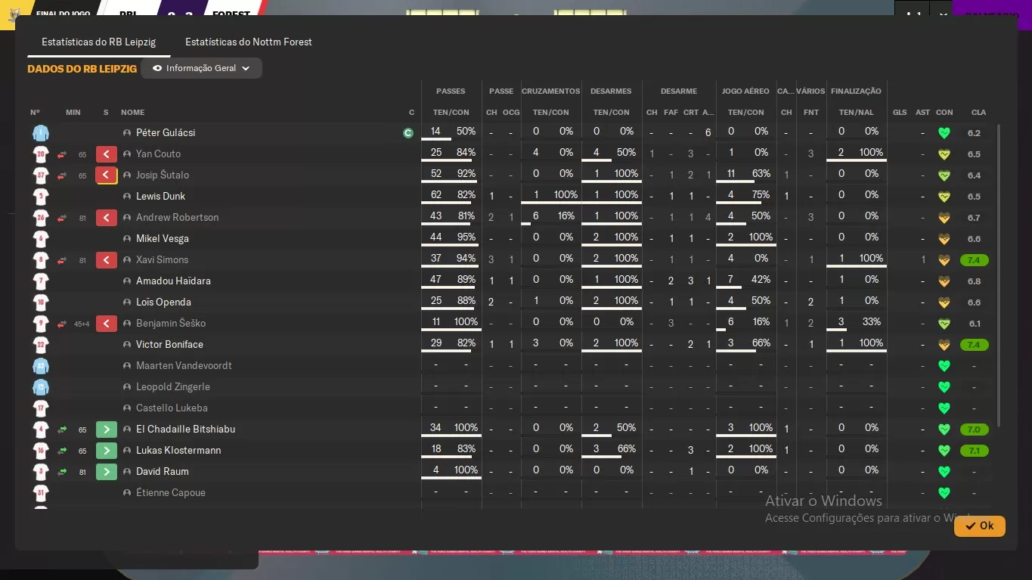This screenshot has width=1032, height=580.
Task: Open the Informação Geral view dropdown
Action: (201, 68)
